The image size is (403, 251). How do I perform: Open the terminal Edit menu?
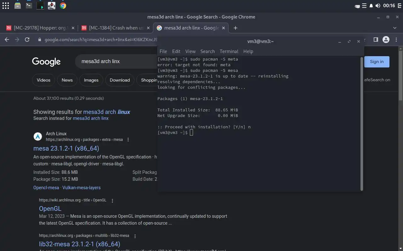[x=176, y=51]
